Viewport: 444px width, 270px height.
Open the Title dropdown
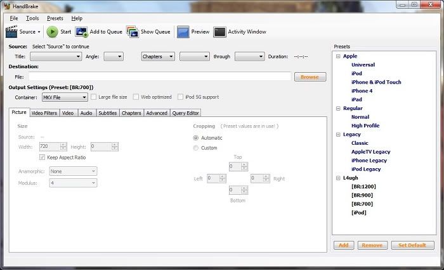pos(56,56)
